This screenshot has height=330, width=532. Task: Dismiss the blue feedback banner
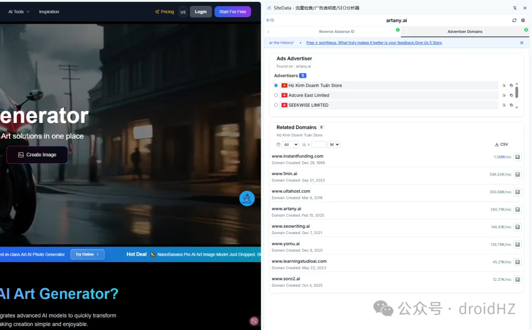(522, 43)
